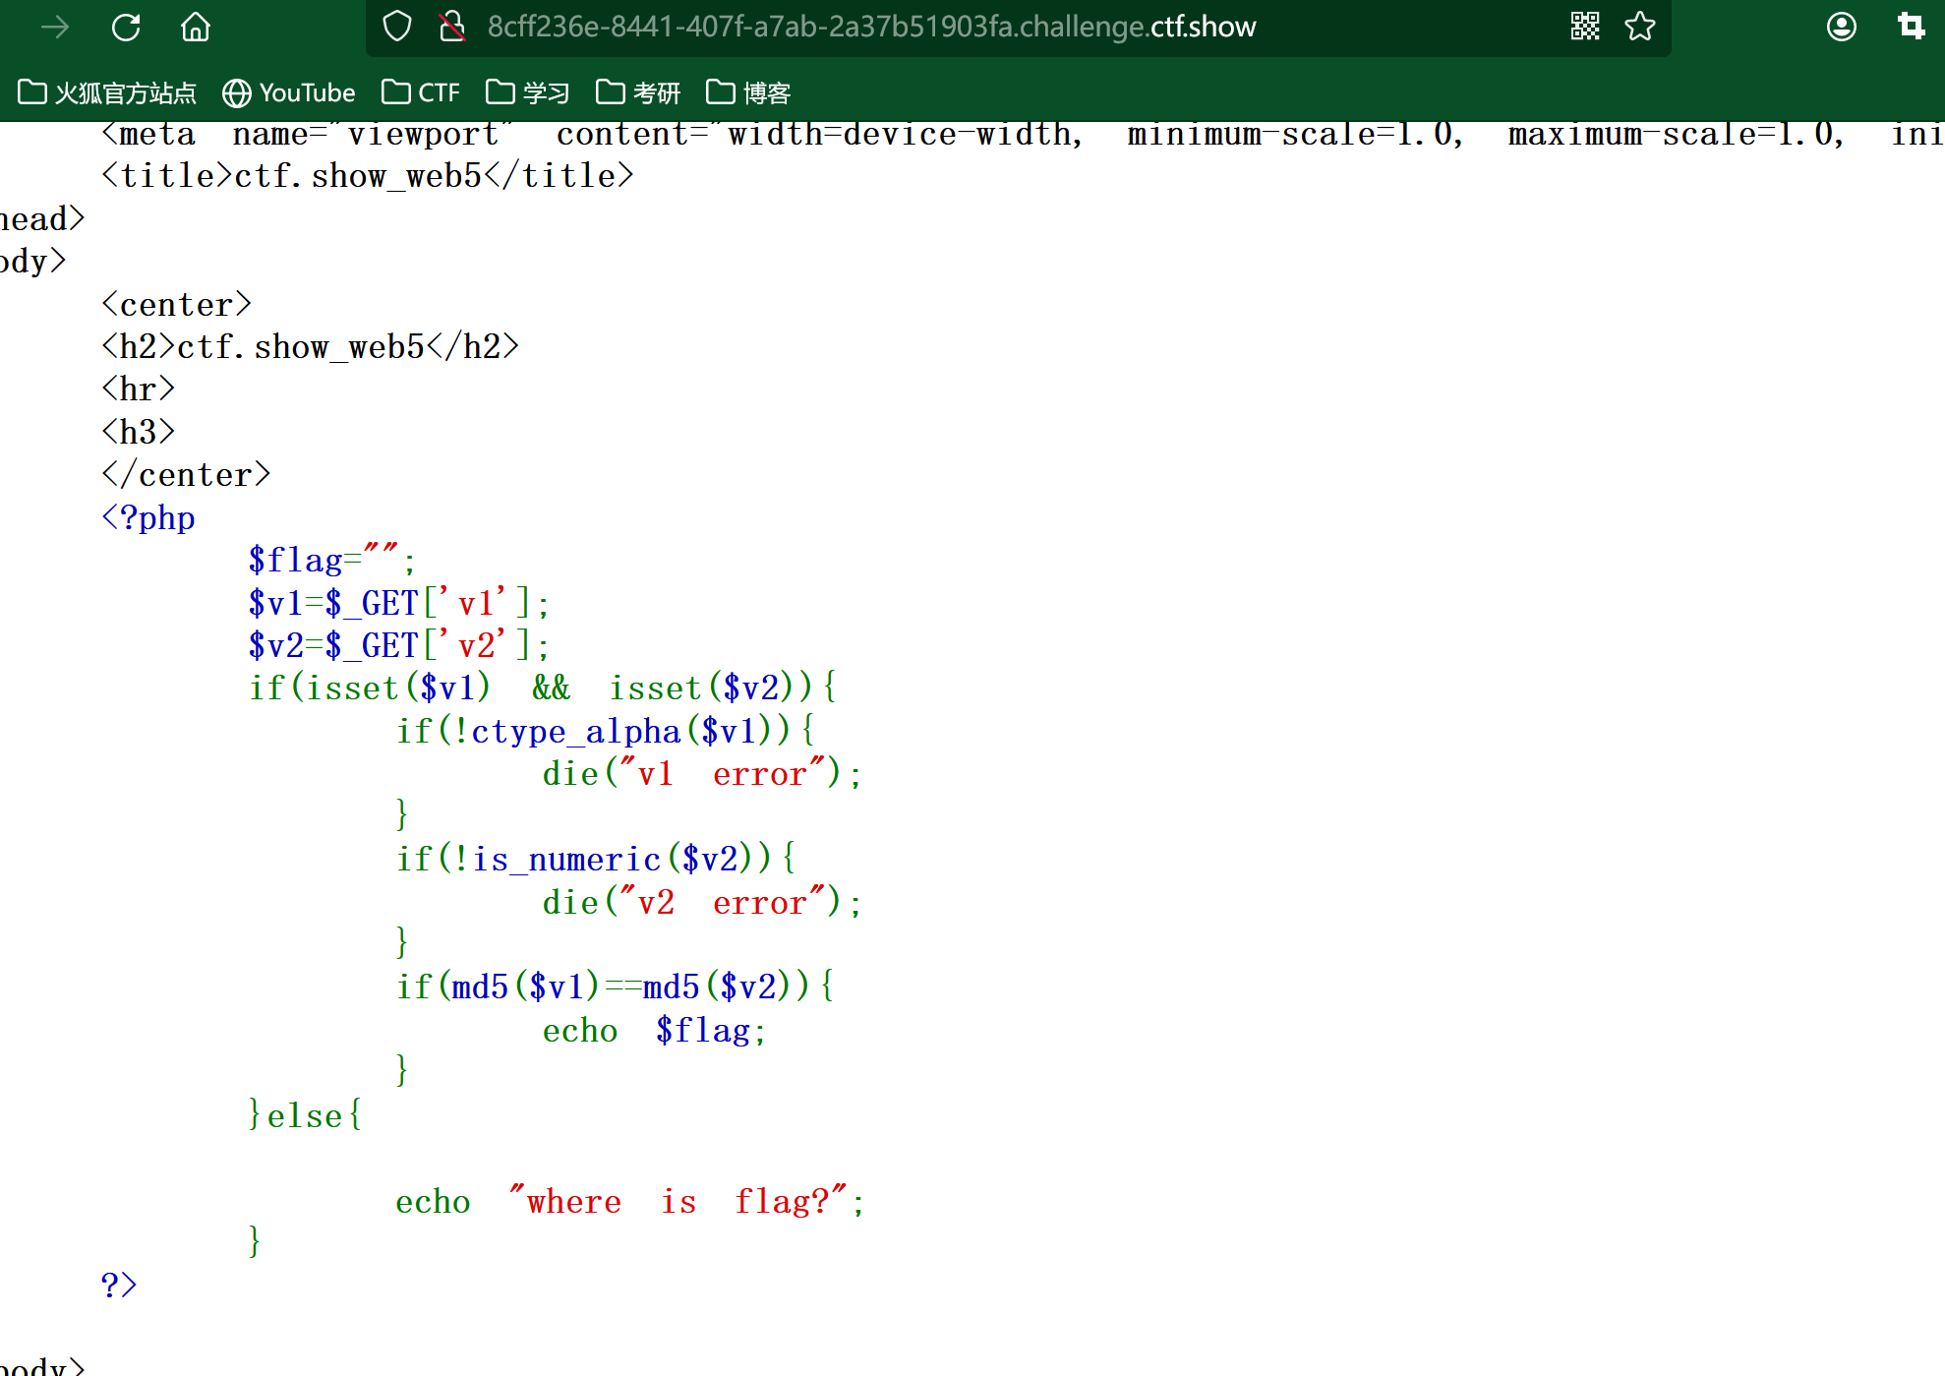Viewport: 1945px width, 1376px height.
Task: Click the "where is flag?" string
Action: click(678, 1201)
